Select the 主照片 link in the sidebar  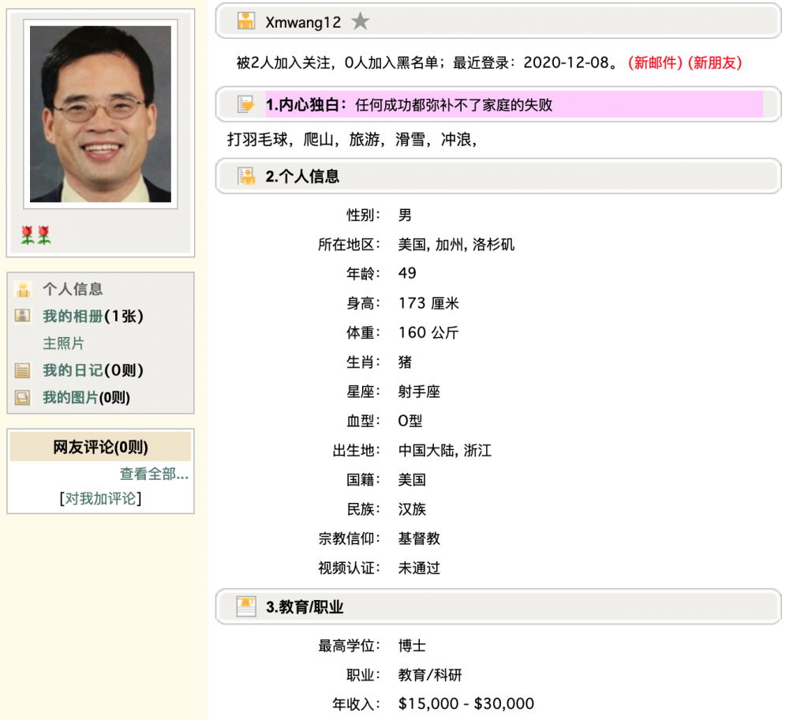[63, 343]
